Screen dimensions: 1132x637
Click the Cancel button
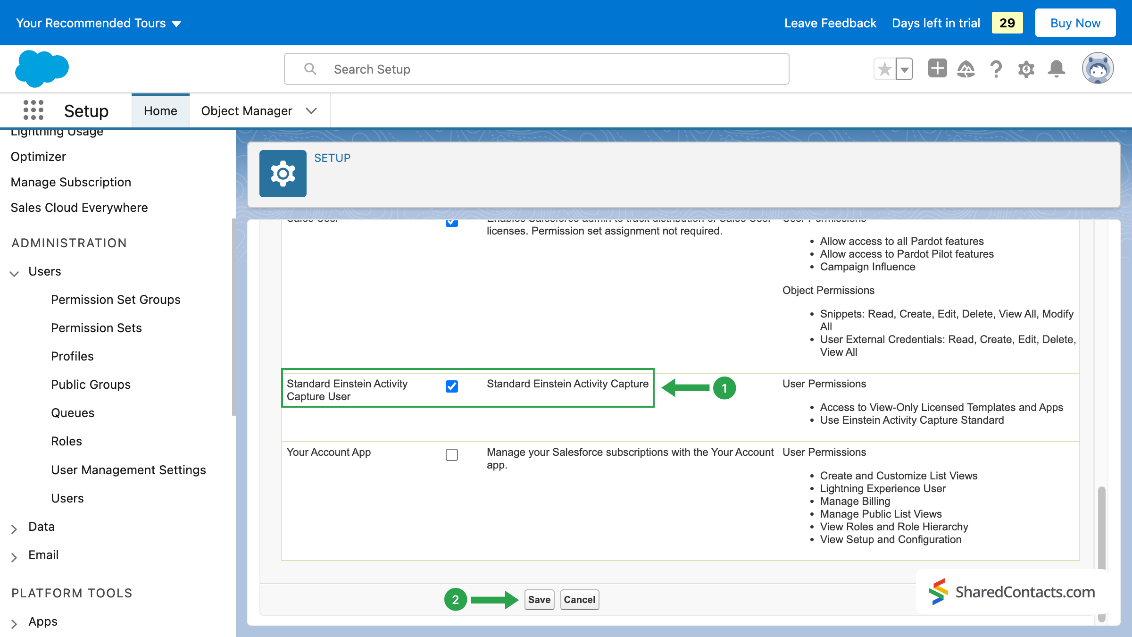coord(580,600)
